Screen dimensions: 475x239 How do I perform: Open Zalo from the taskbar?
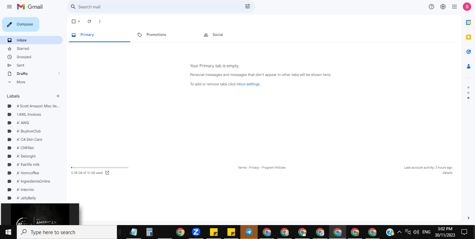pos(196,232)
